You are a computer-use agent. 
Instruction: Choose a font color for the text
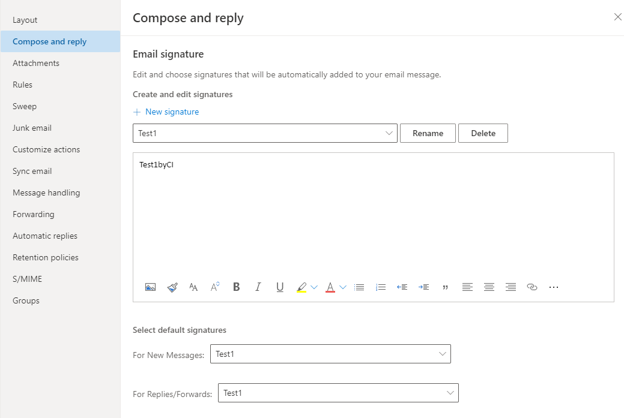coord(330,287)
